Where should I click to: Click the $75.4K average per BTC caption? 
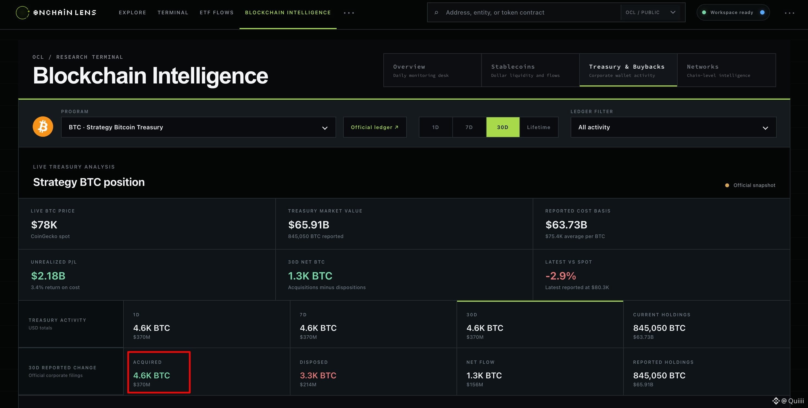pyautogui.click(x=575, y=236)
